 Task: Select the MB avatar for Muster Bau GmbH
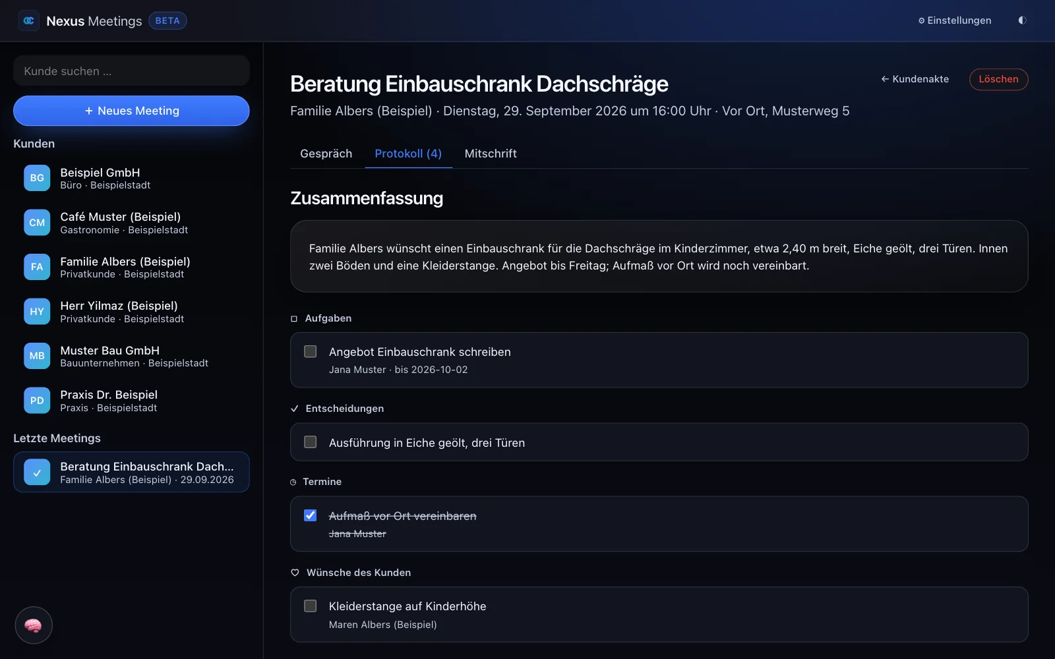coord(37,356)
